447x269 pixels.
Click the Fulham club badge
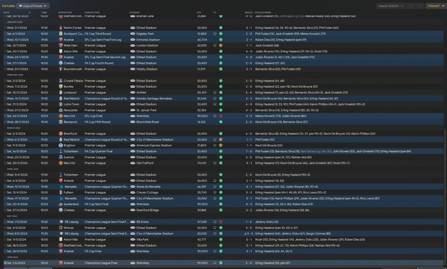(61, 193)
